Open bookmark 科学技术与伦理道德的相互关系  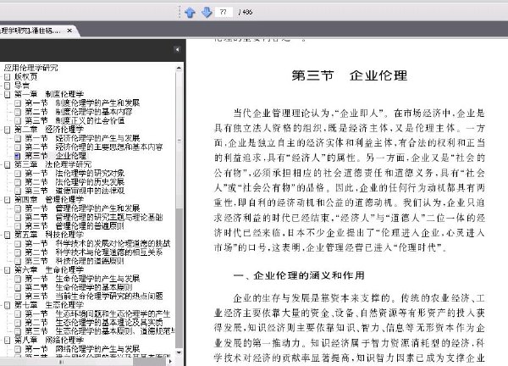[94, 252]
